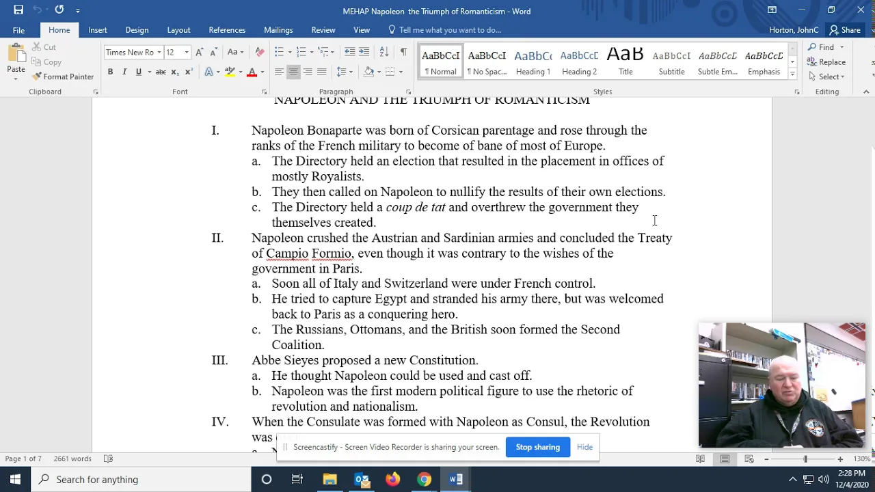Open the font name dropdown
This screenshot has width=875, height=492.
pos(159,52)
